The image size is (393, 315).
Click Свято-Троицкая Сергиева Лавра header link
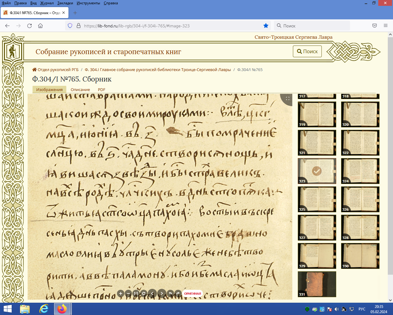(294, 37)
